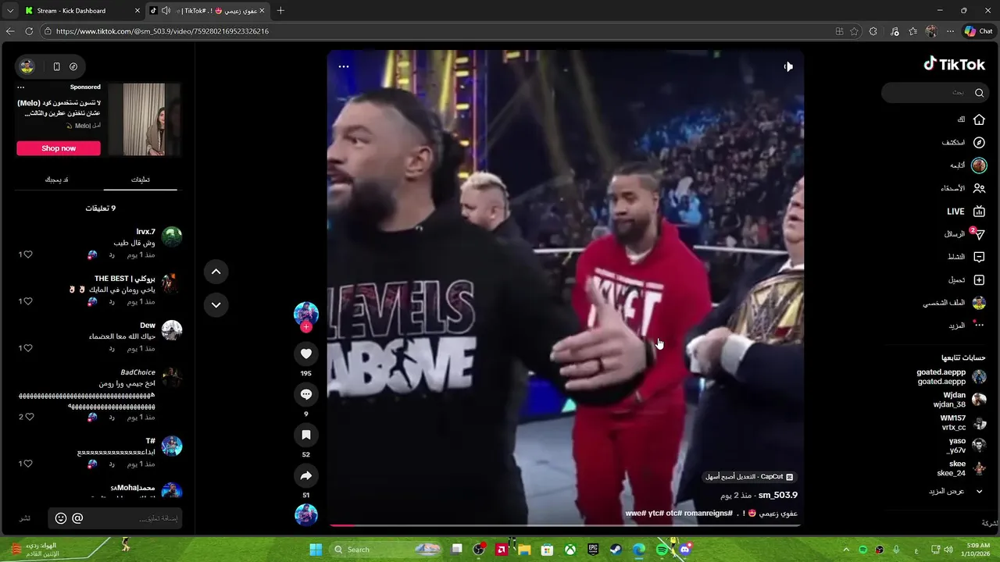This screenshot has height=562, width=1000.
Task: Mute the TikTok tab audio icon
Action: click(x=166, y=11)
